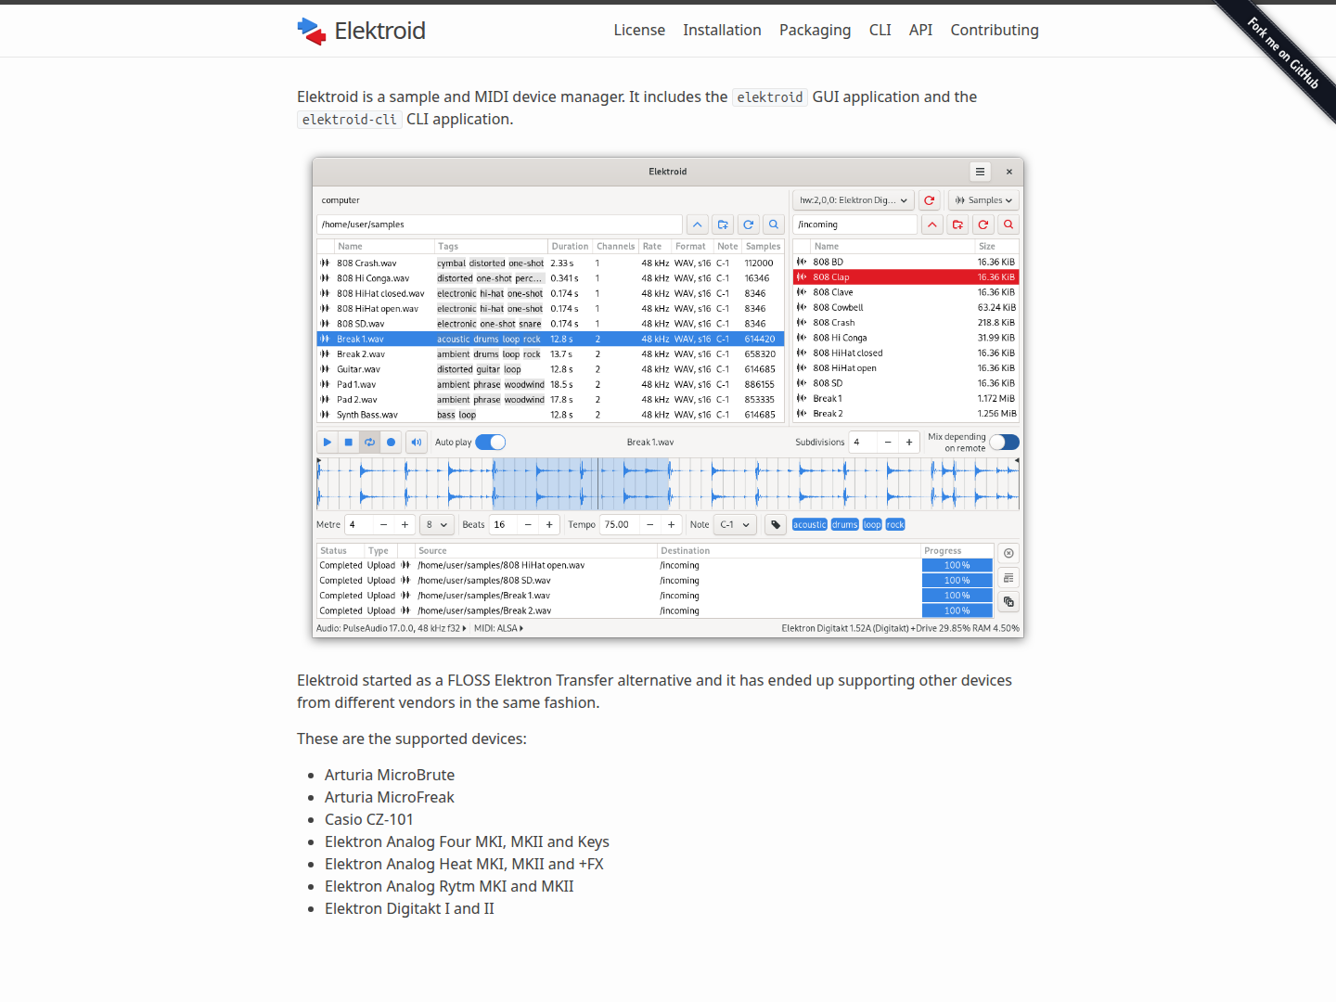Navigate to the CLI page
The width and height of the screenshot is (1336, 1002).
pos(880,31)
